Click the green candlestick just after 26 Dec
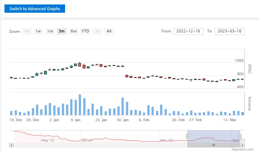The height and width of the screenshot is (152, 259). click(37, 74)
